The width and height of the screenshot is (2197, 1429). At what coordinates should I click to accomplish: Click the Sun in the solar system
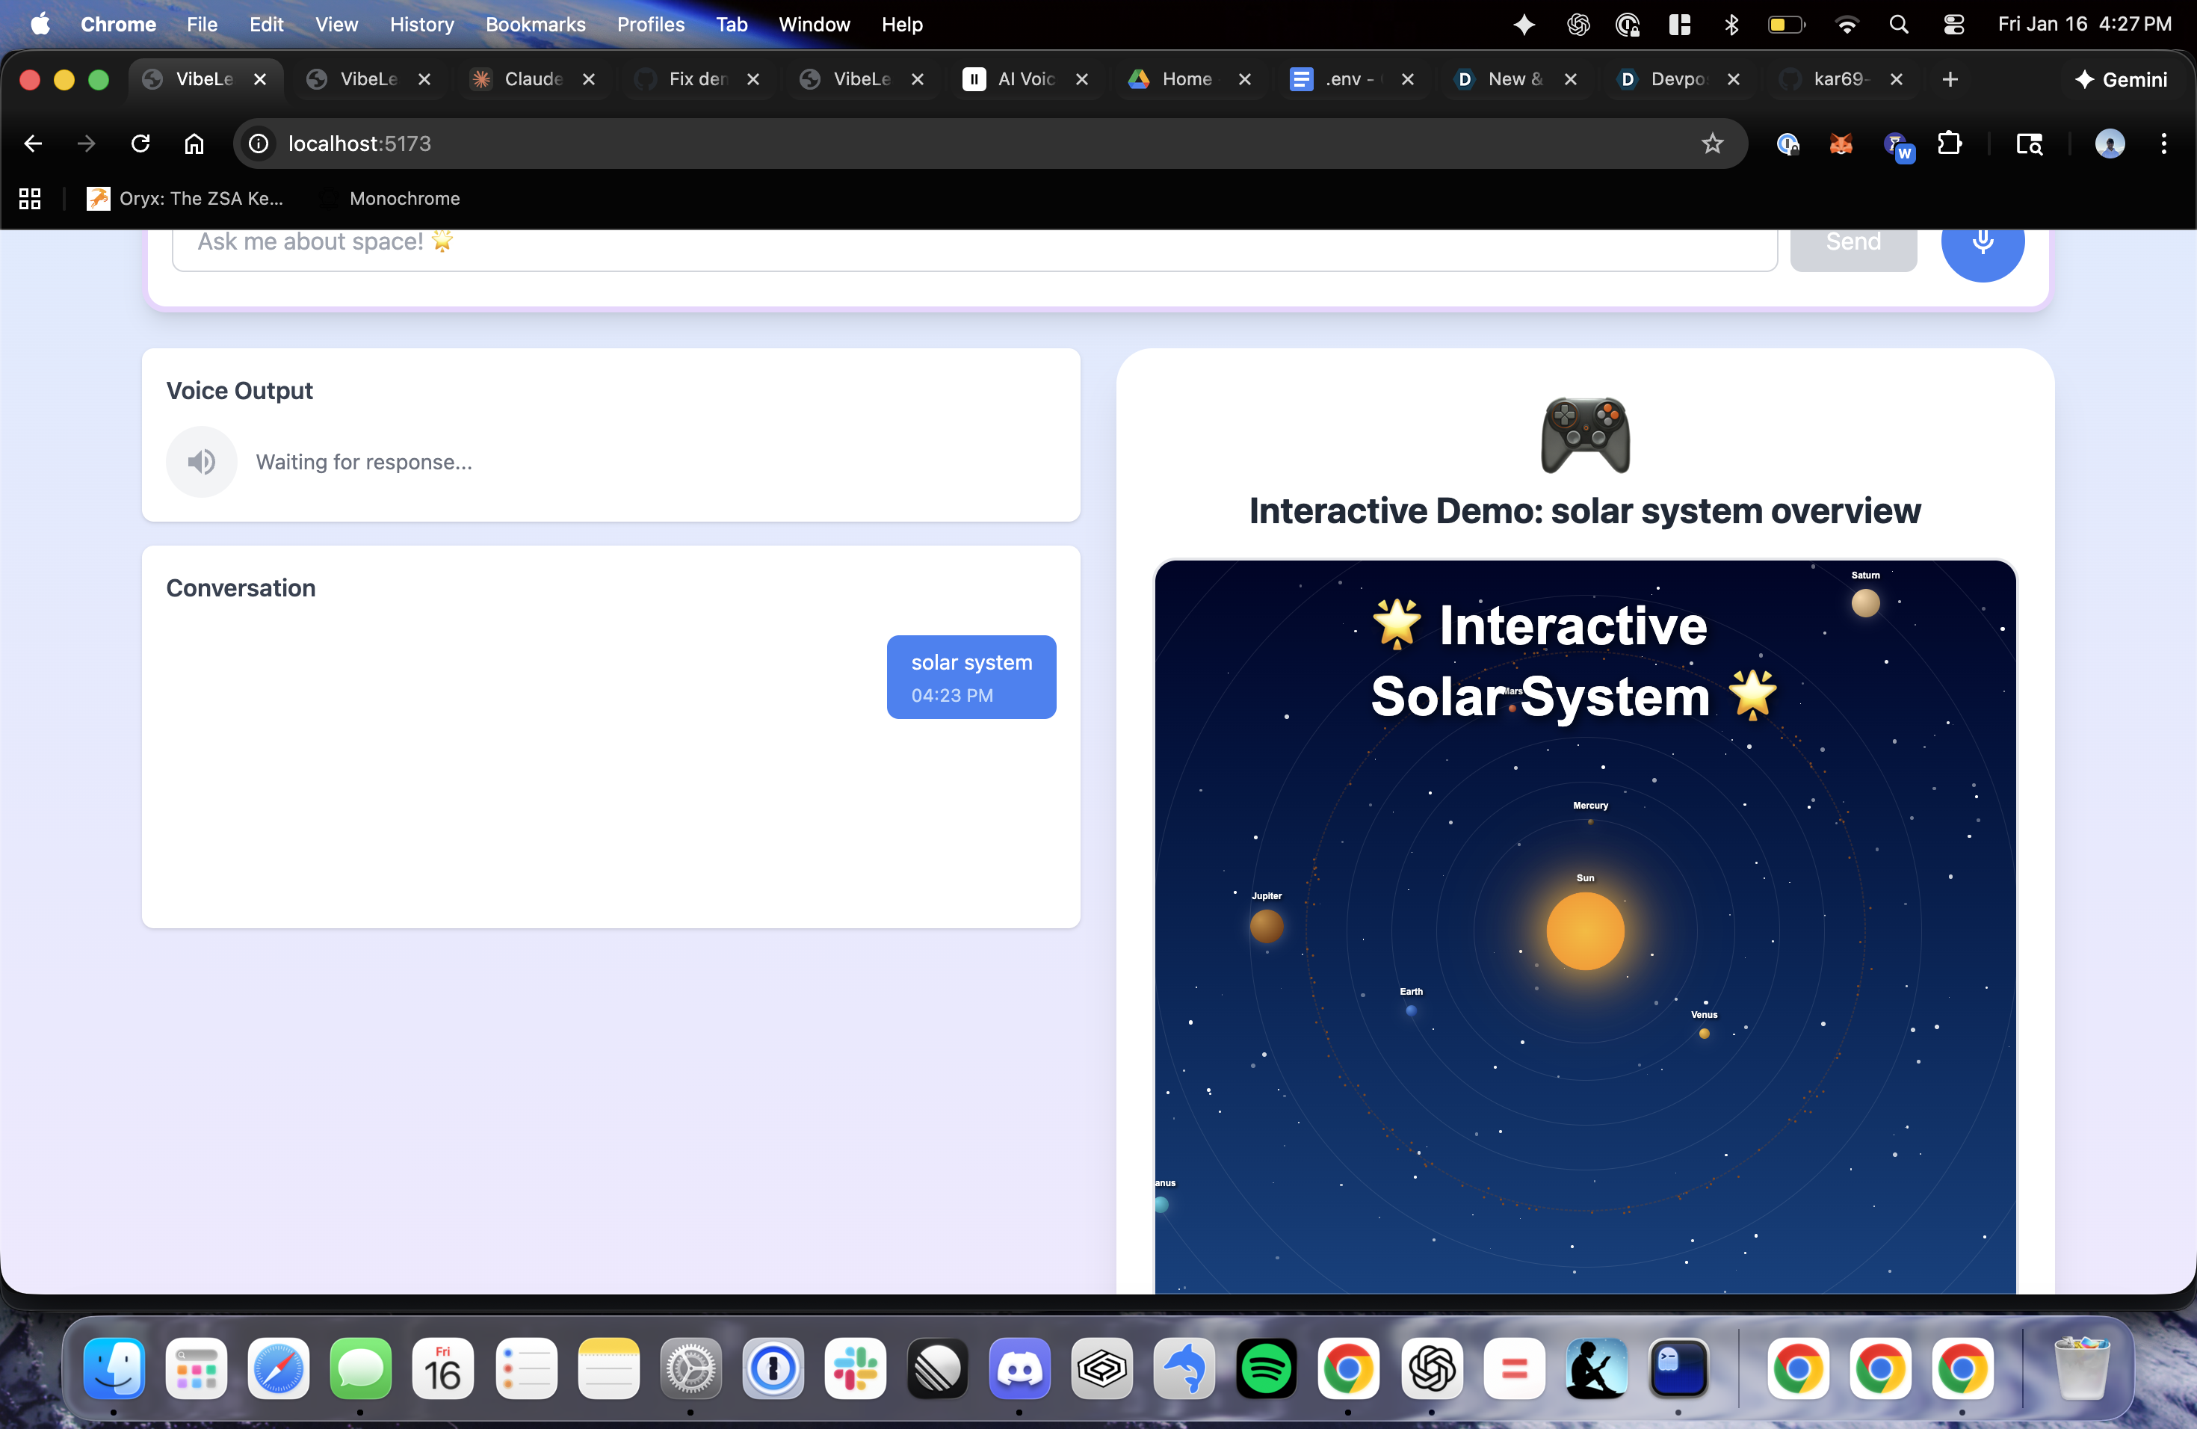1585,931
